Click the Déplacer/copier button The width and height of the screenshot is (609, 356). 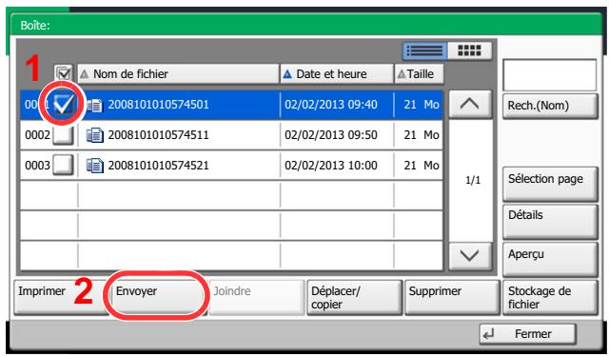[x=354, y=297]
